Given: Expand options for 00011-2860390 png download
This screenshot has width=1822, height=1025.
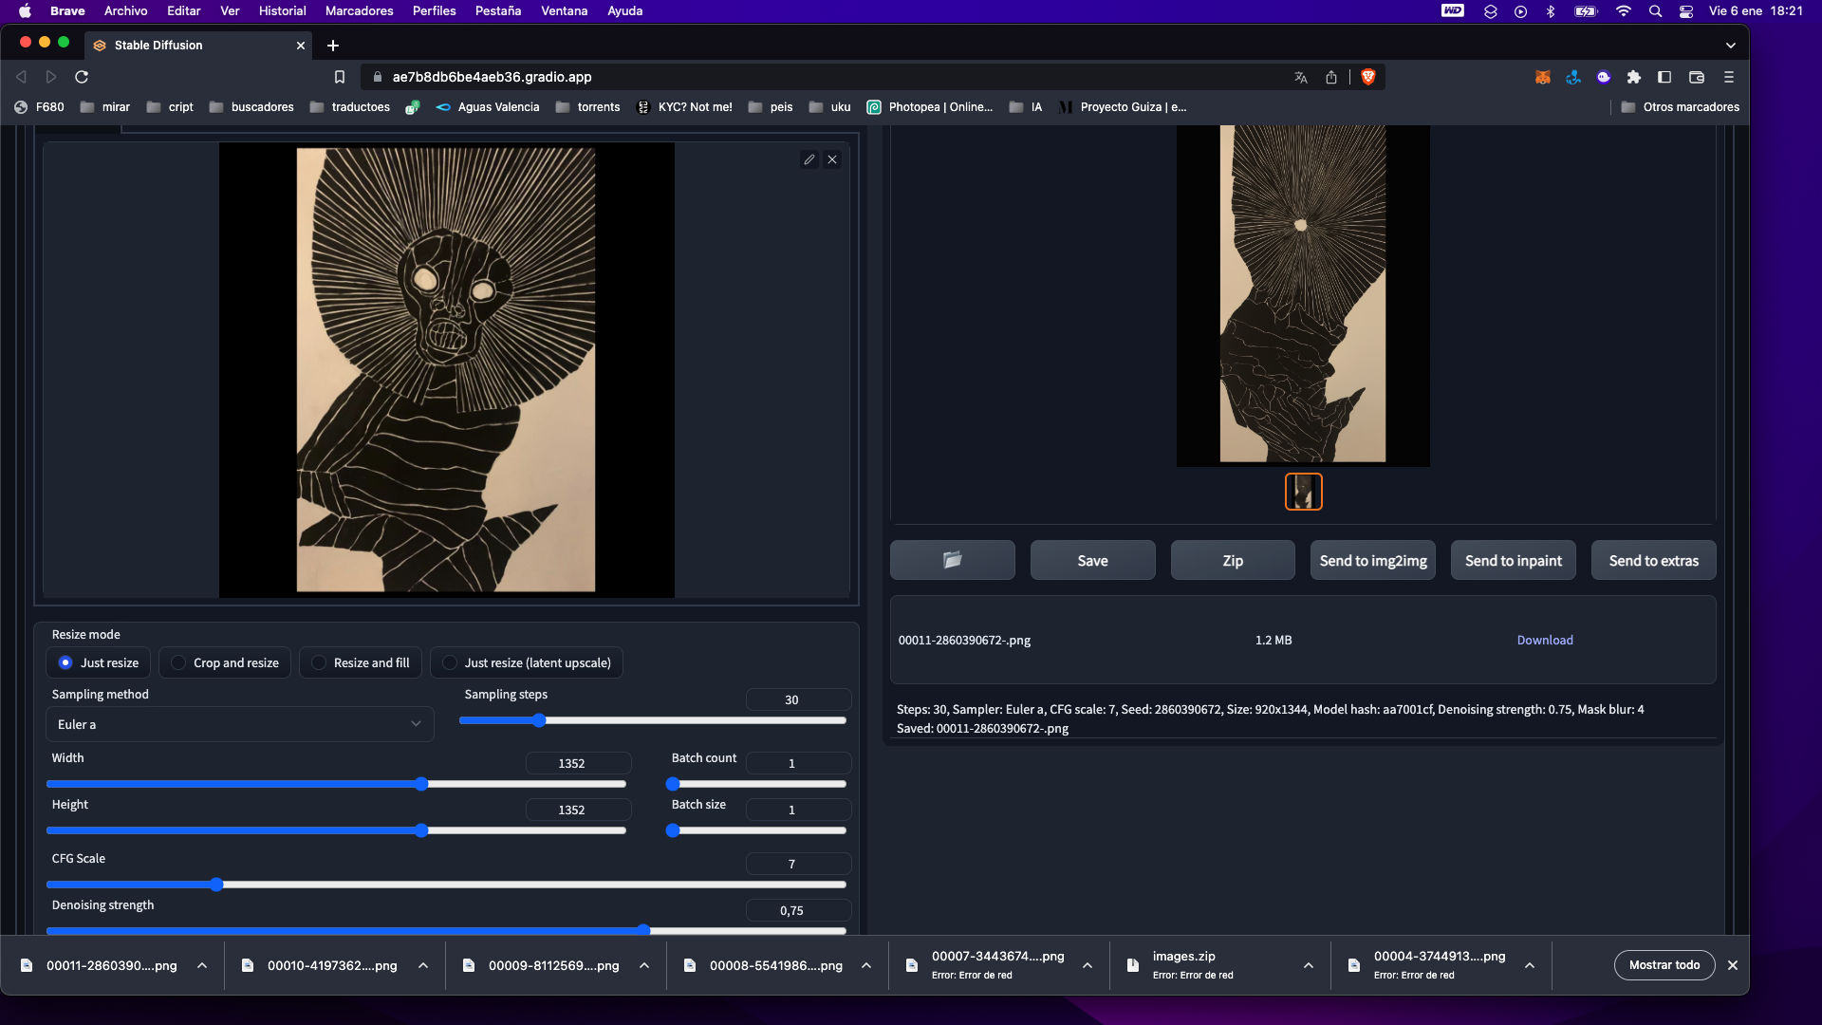Looking at the screenshot, I should pyautogui.click(x=202, y=965).
